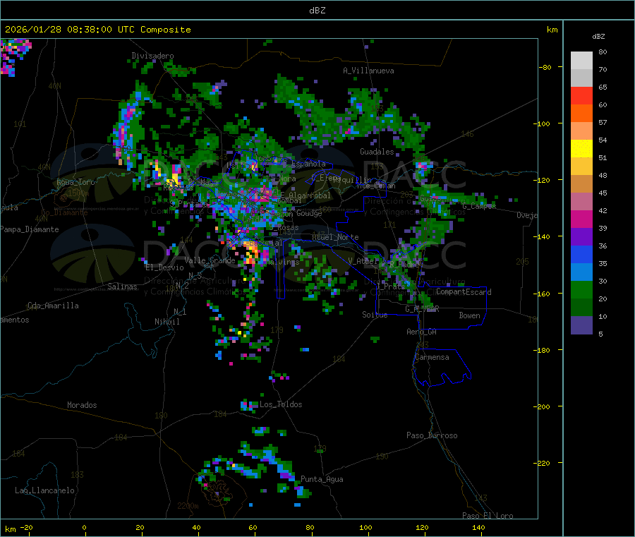Click the Cda_Amarilla label
This screenshot has width=635, height=537.
(x=53, y=306)
